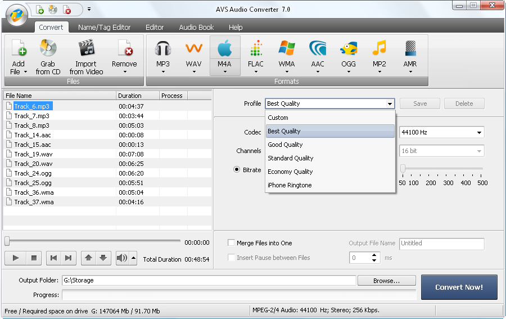Click the Duration column header

pos(138,96)
